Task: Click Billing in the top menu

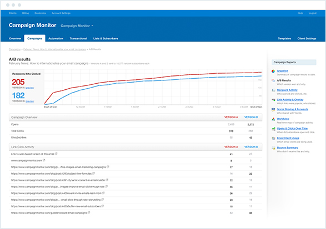Action: [x=26, y=13]
